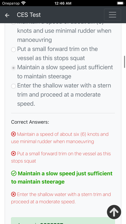Click red X icon beside stern trim answer
The width and height of the screenshot is (126, 224).
click(13, 194)
